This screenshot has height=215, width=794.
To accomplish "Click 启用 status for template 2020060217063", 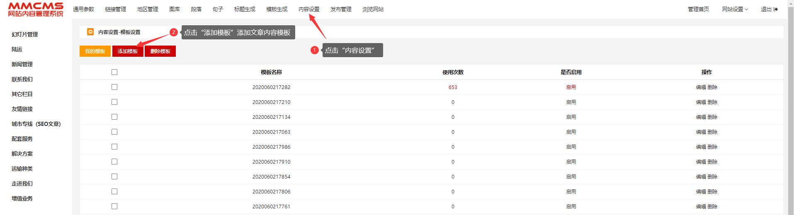I will tap(571, 132).
